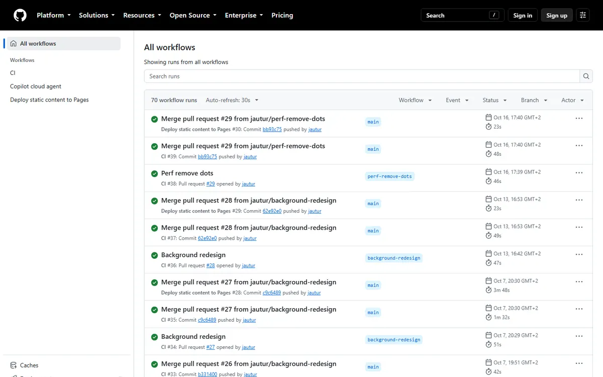603x377 pixels.
Task: Open the Branch filter dropdown
Action: coord(534,100)
